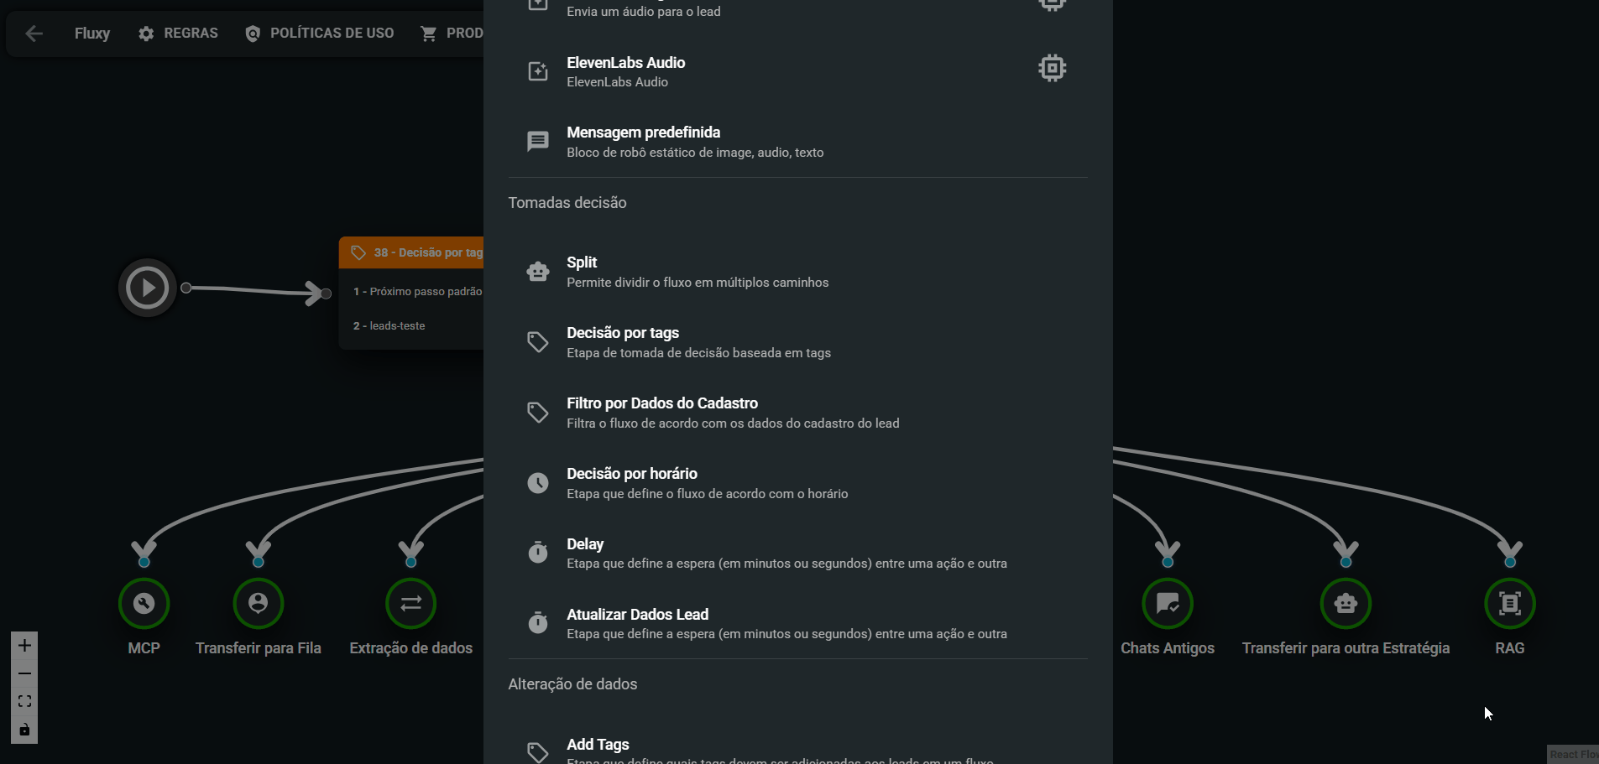
Task: Open POLÍTICAS DE USO tab
Action: (x=319, y=34)
